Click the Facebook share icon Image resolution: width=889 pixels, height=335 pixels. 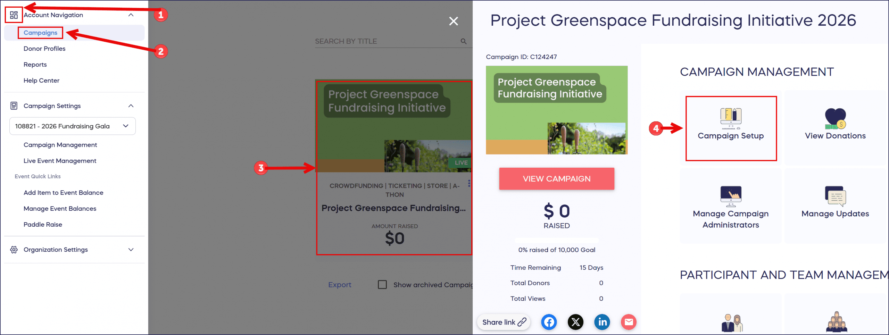click(549, 322)
